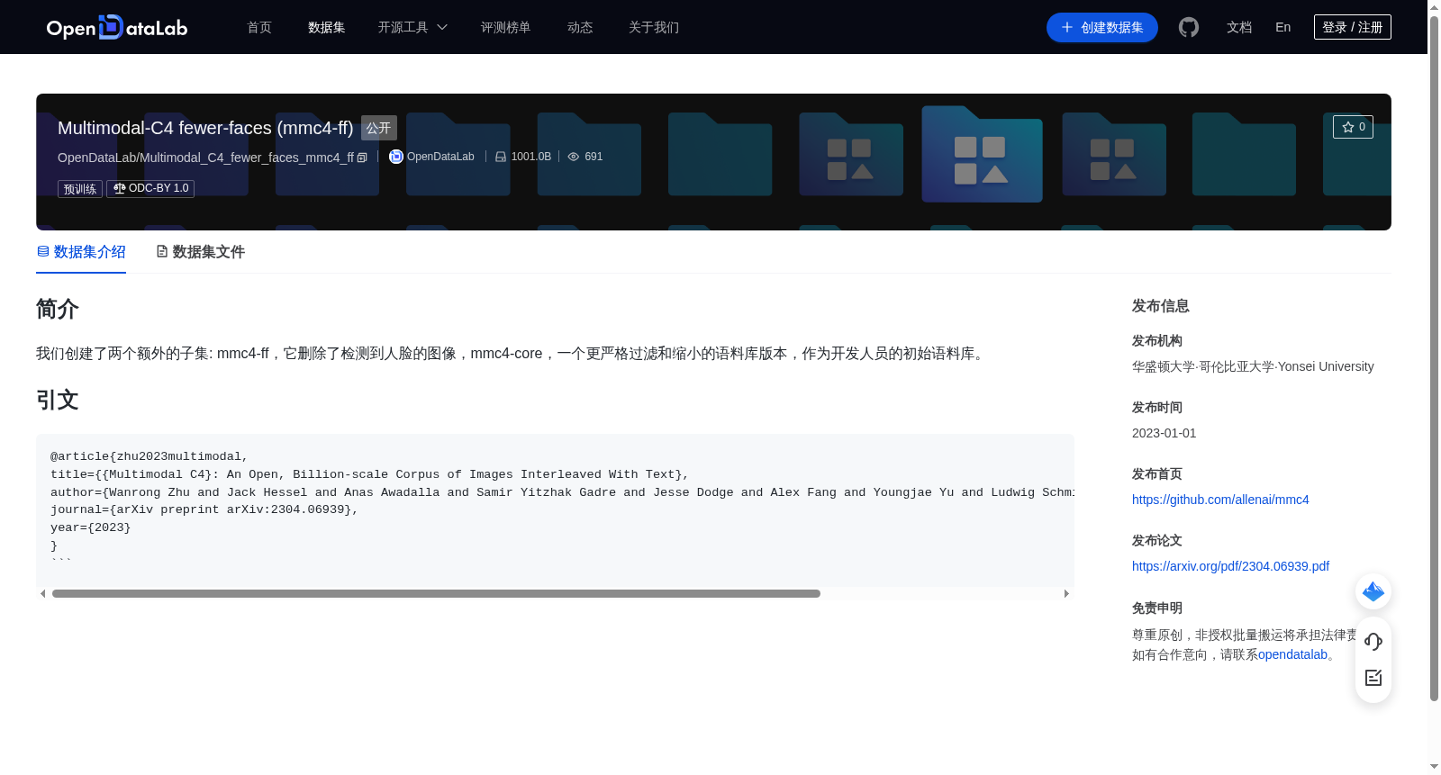The height and width of the screenshot is (775, 1441).
Task: Switch to the 数据集文件 tab
Action: [x=200, y=252]
